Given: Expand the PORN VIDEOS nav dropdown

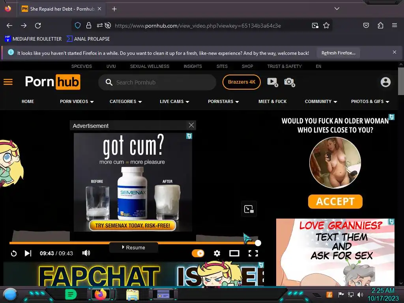Looking at the screenshot, I should tap(77, 101).
